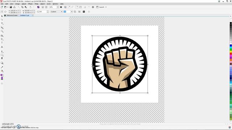Click the top-center crop handle

click(120, 35)
